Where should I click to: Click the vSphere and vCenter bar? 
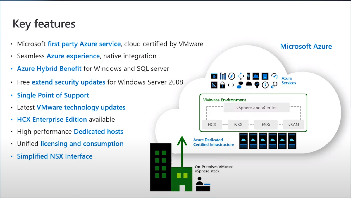pyautogui.click(x=256, y=107)
